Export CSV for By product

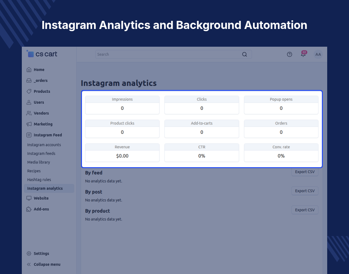[305, 210]
